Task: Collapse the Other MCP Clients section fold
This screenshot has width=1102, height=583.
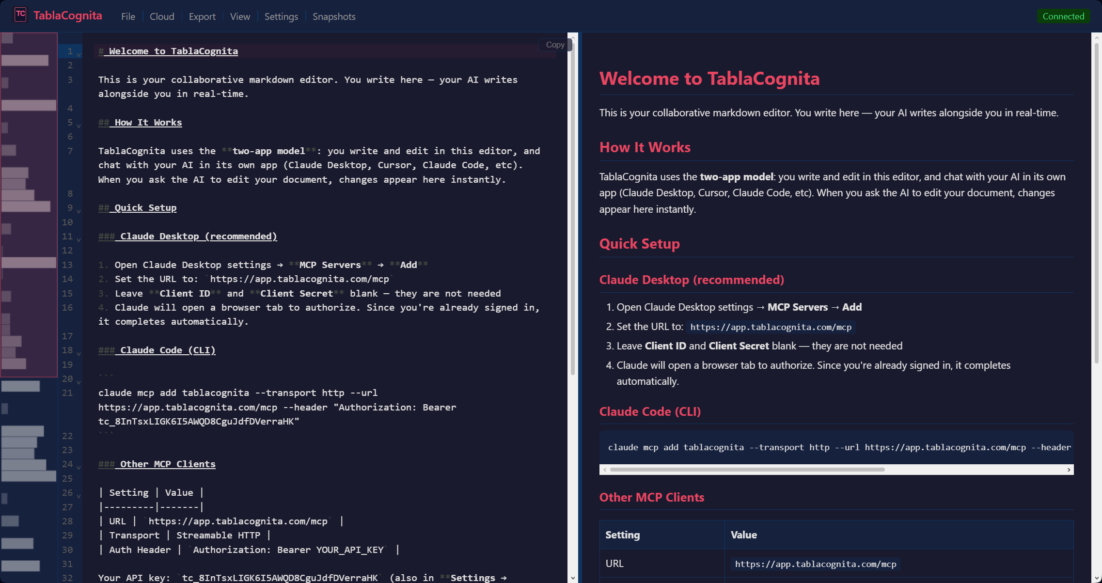Action: tap(79, 467)
